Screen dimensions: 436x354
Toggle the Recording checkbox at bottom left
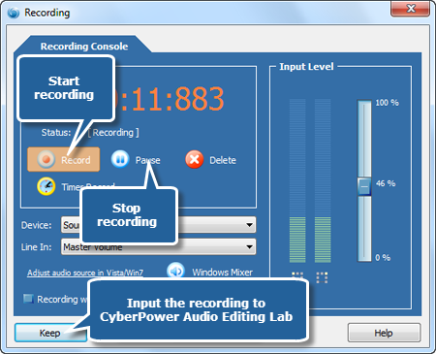[28, 299]
